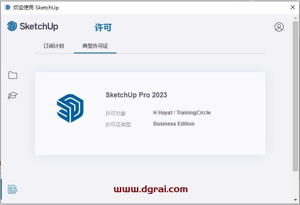Click the SketchUp Pro 2023 title text
Viewport: 300px width, 205px height.
[137, 95]
